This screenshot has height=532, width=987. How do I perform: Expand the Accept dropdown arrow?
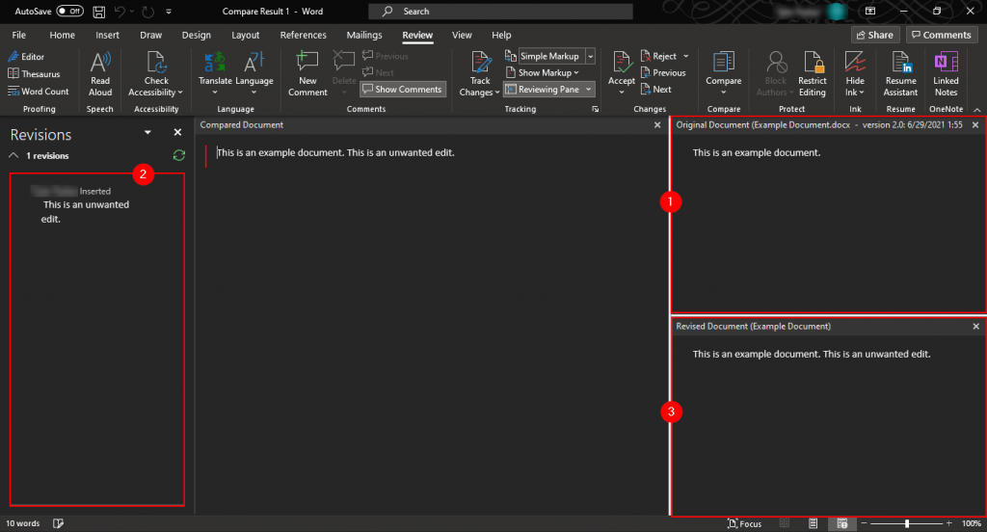pos(622,93)
